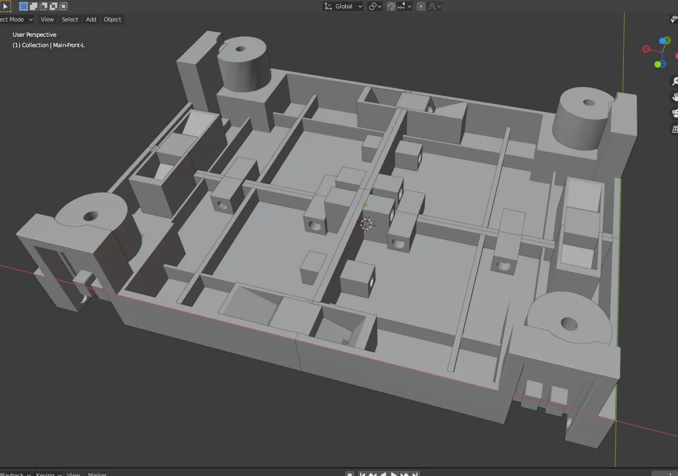678x476 pixels.
Task: Toggle the camera view icon
Action: pos(674,113)
